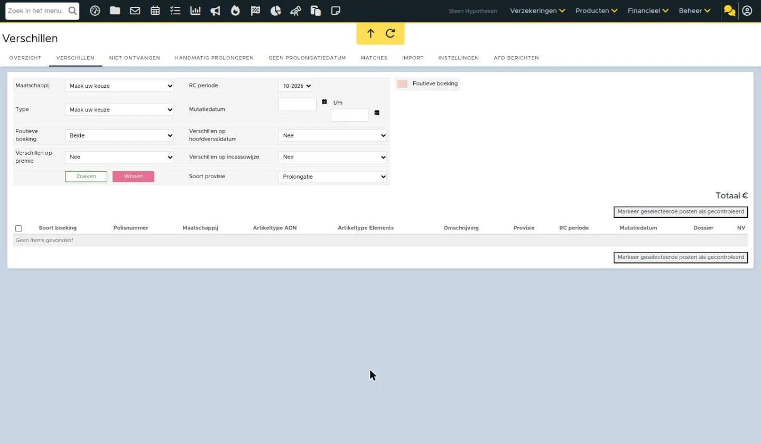Image resolution: width=761 pixels, height=444 pixels.
Task: Open the chat bubbles icon
Action: (730, 11)
